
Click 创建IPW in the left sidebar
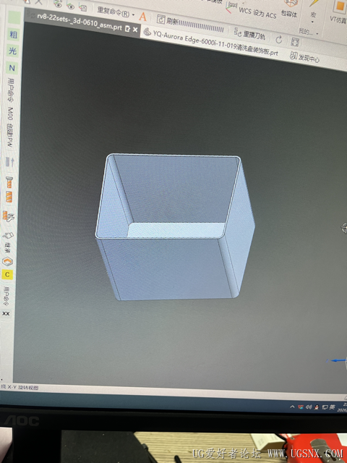9,135
